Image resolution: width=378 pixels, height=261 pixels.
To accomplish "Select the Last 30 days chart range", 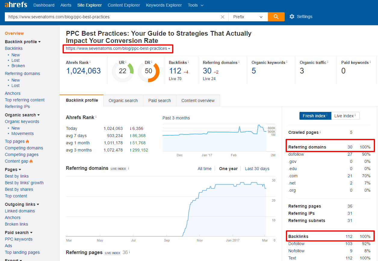I will 257,169.
